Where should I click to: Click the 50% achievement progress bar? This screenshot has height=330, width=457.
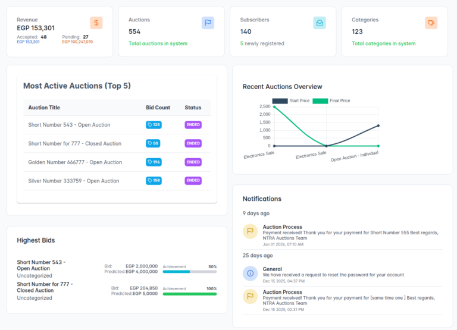pyautogui.click(x=189, y=272)
